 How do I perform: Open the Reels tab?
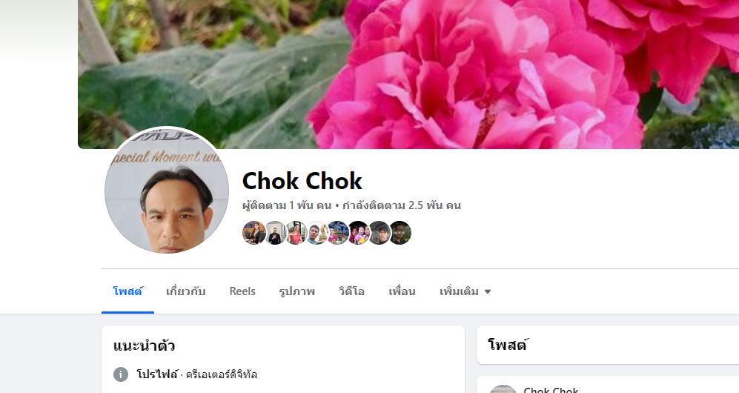tap(242, 291)
